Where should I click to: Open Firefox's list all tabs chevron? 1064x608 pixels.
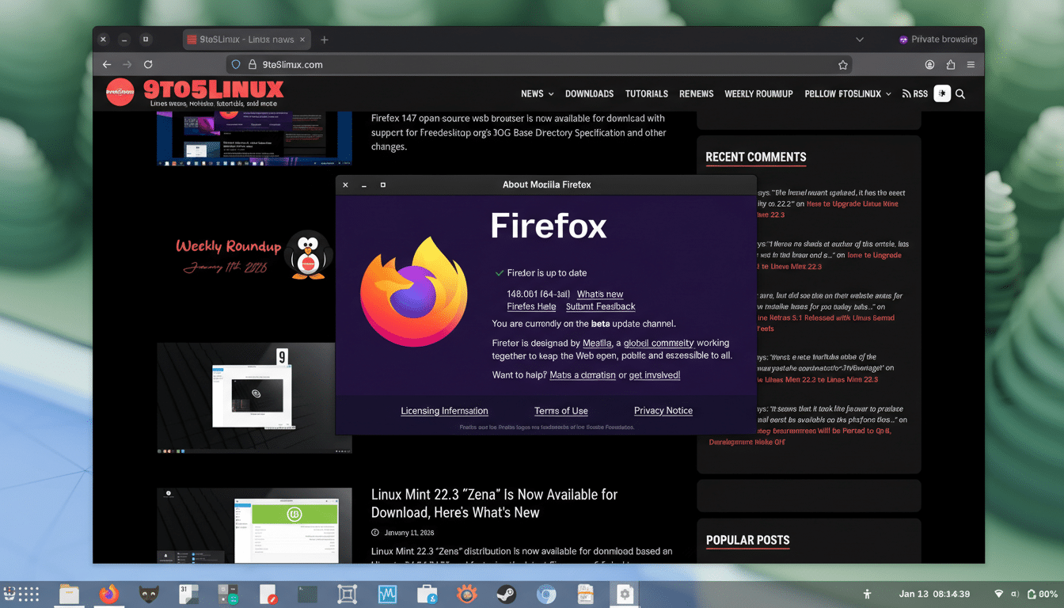pos(860,39)
